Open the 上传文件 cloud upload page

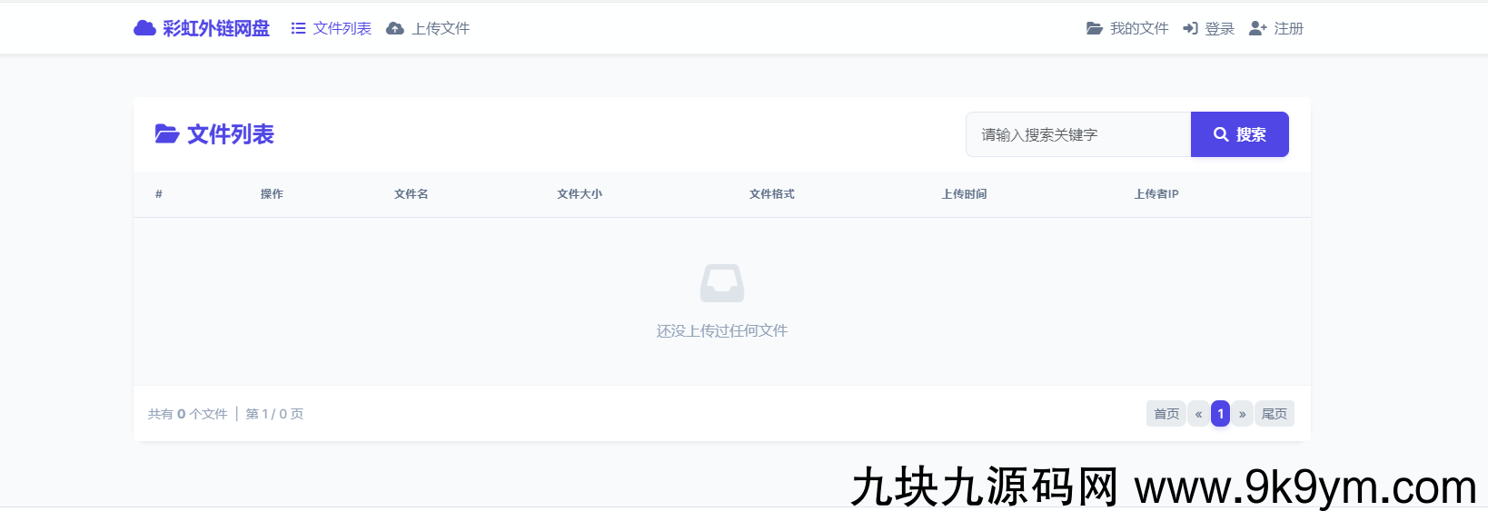pos(428,29)
